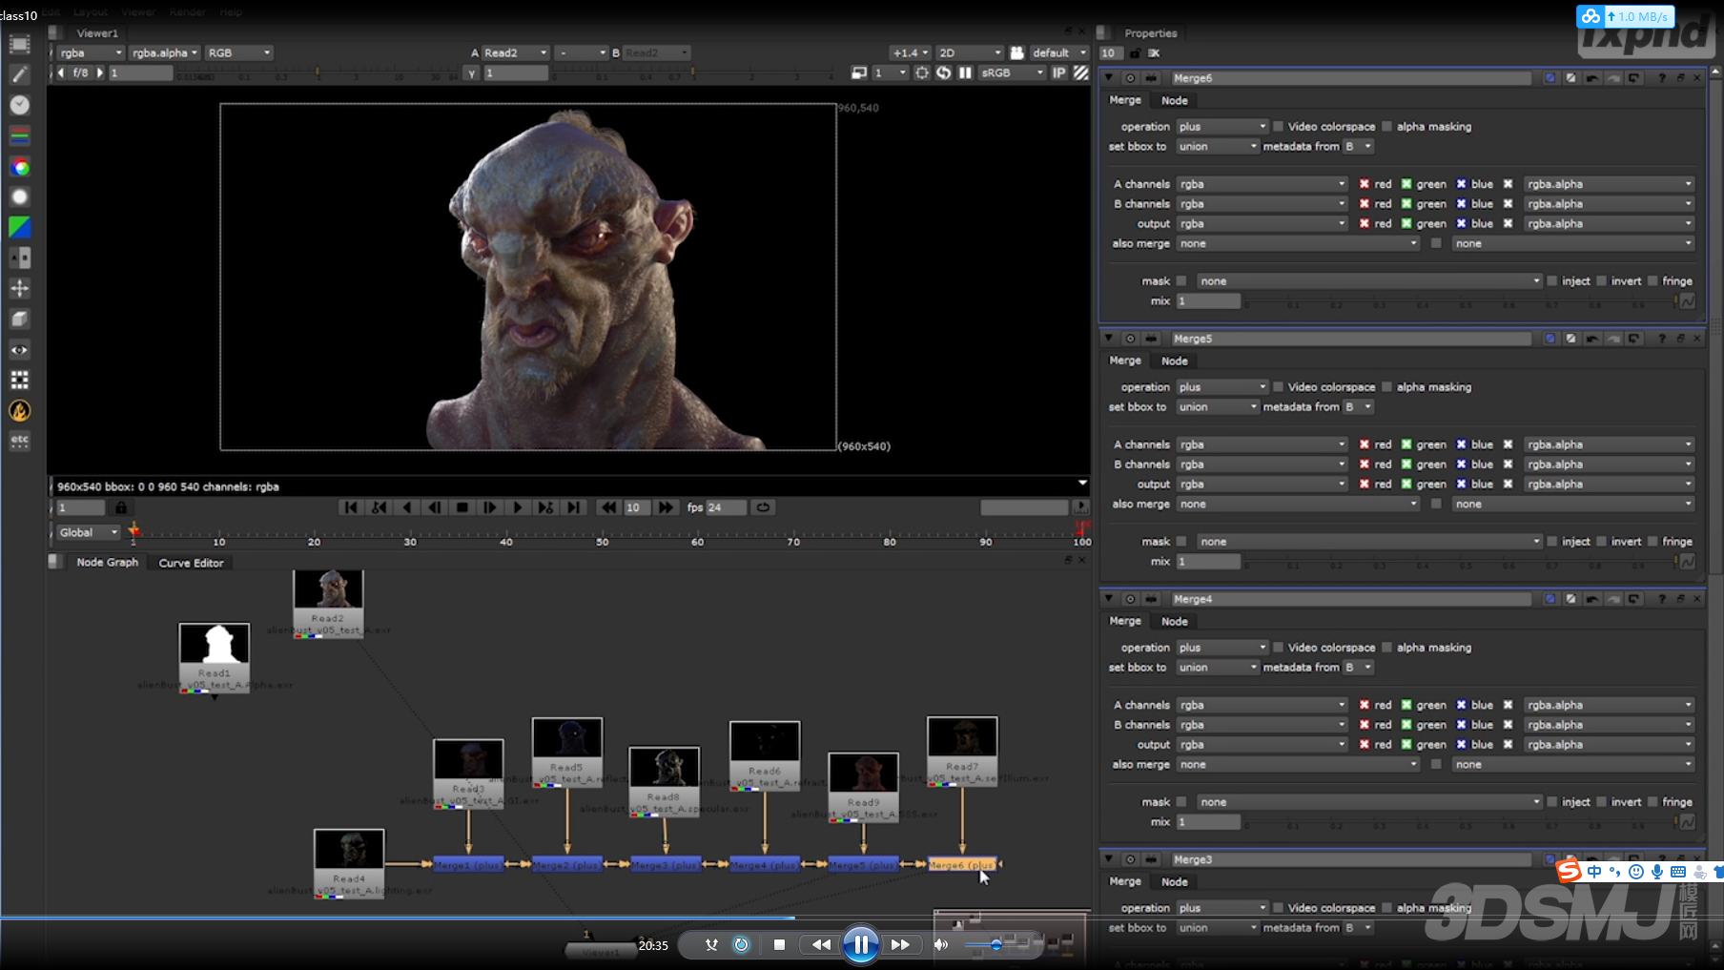Image resolution: width=1724 pixels, height=970 pixels.
Task: Open the 3D nodes cube icon
Action: (19, 319)
